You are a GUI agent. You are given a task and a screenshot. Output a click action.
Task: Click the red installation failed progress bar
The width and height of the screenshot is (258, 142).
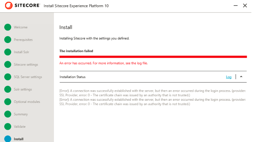pyautogui.click(x=153, y=57)
